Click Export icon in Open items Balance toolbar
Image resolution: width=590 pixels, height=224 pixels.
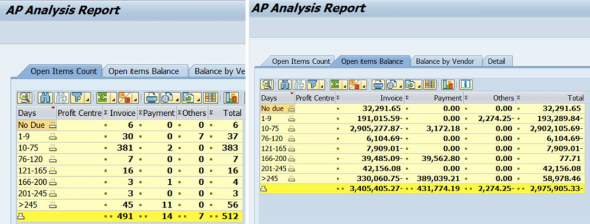click(x=410, y=85)
